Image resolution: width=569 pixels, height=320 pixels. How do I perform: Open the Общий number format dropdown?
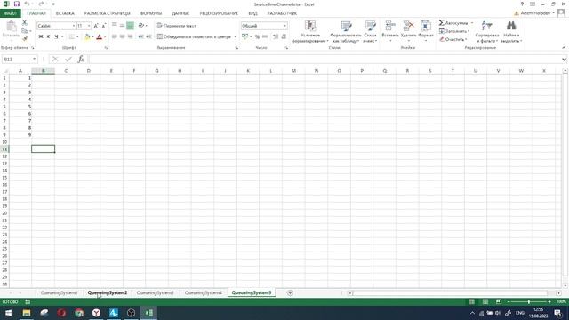tap(284, 26)
